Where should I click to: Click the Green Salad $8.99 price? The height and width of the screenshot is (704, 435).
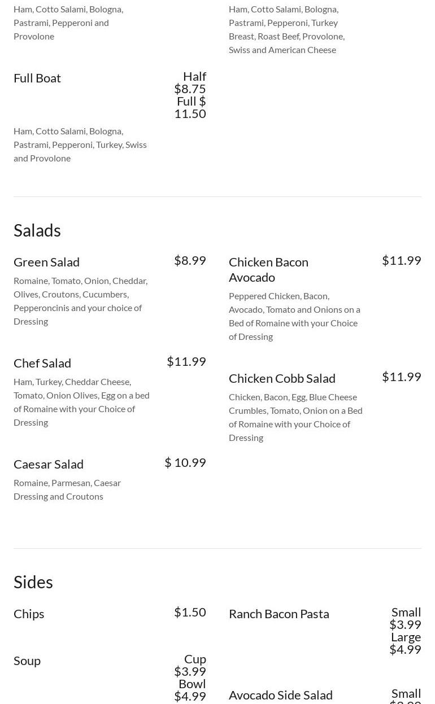point(190,260)
